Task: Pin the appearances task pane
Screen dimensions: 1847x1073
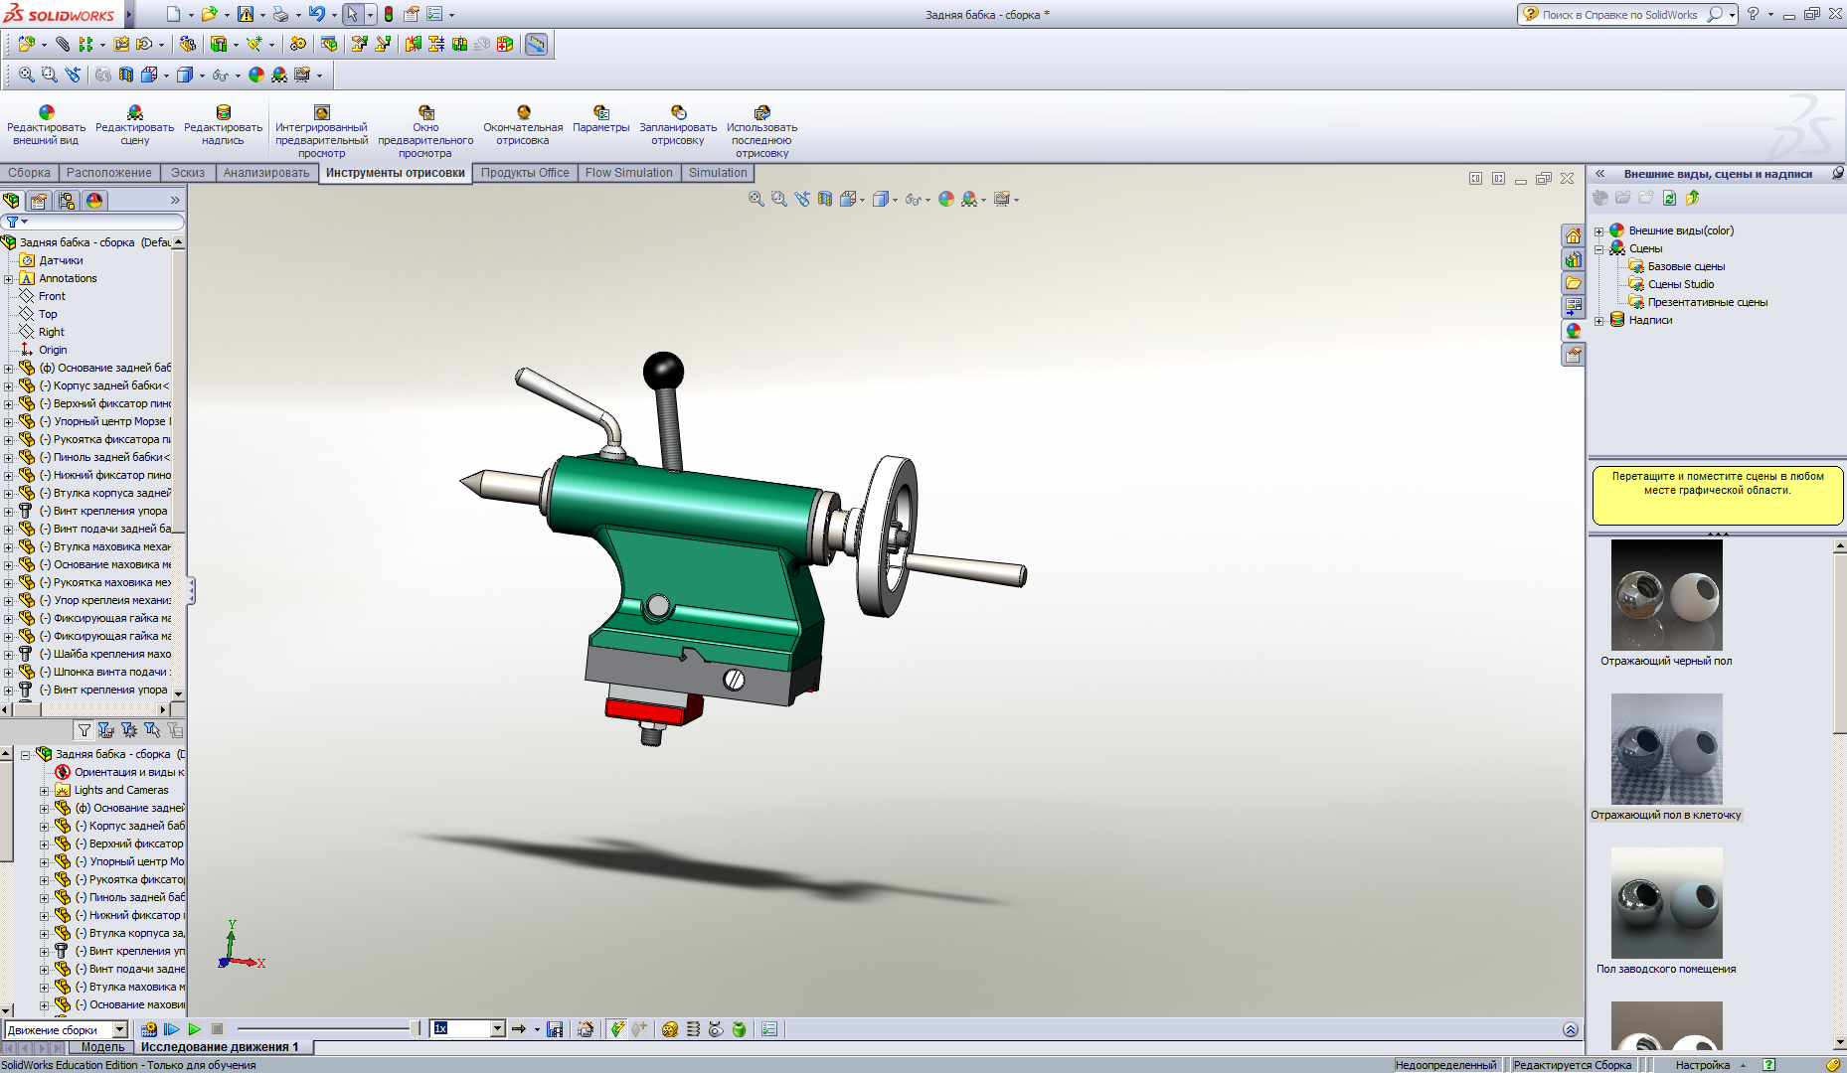Action: pos(1837,173)
